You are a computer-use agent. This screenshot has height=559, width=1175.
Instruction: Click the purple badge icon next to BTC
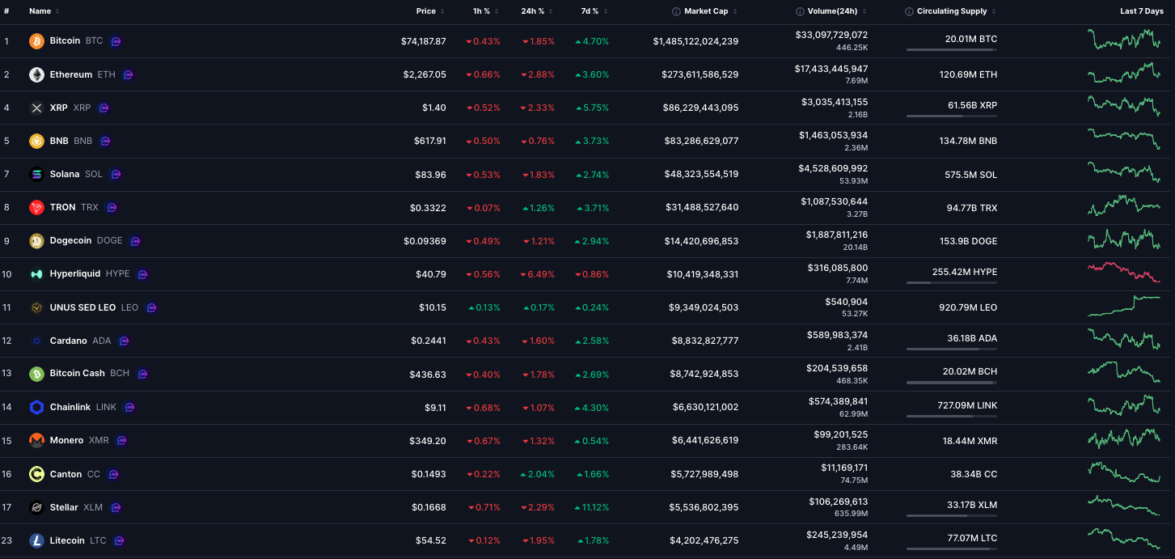click(116, 41)
